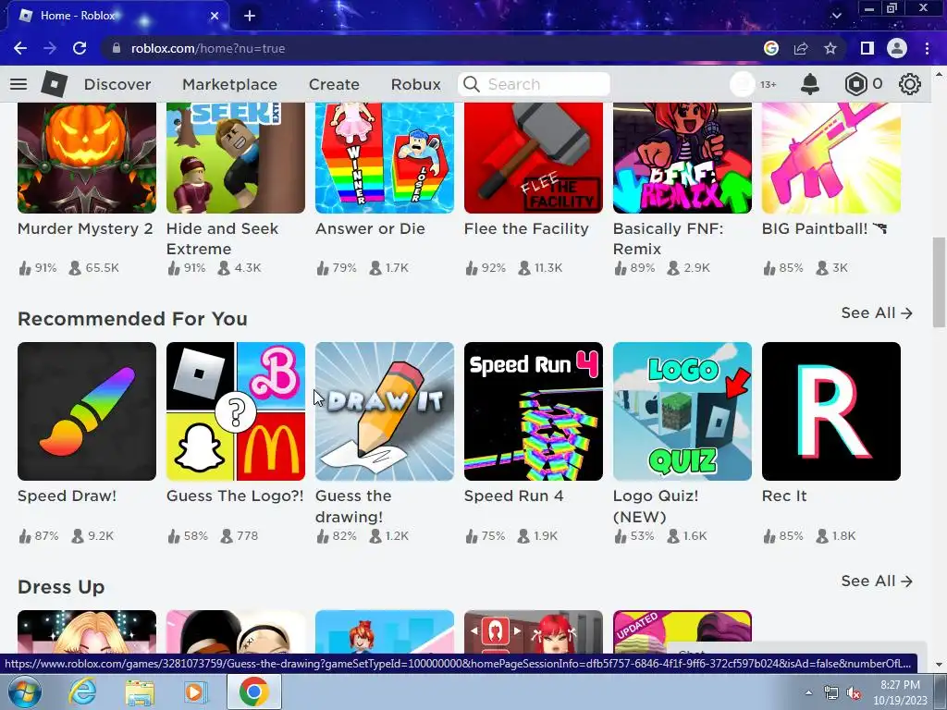Screen dimensions: 947x710
Task: Open the Create tab
Action: pos(334,84)
